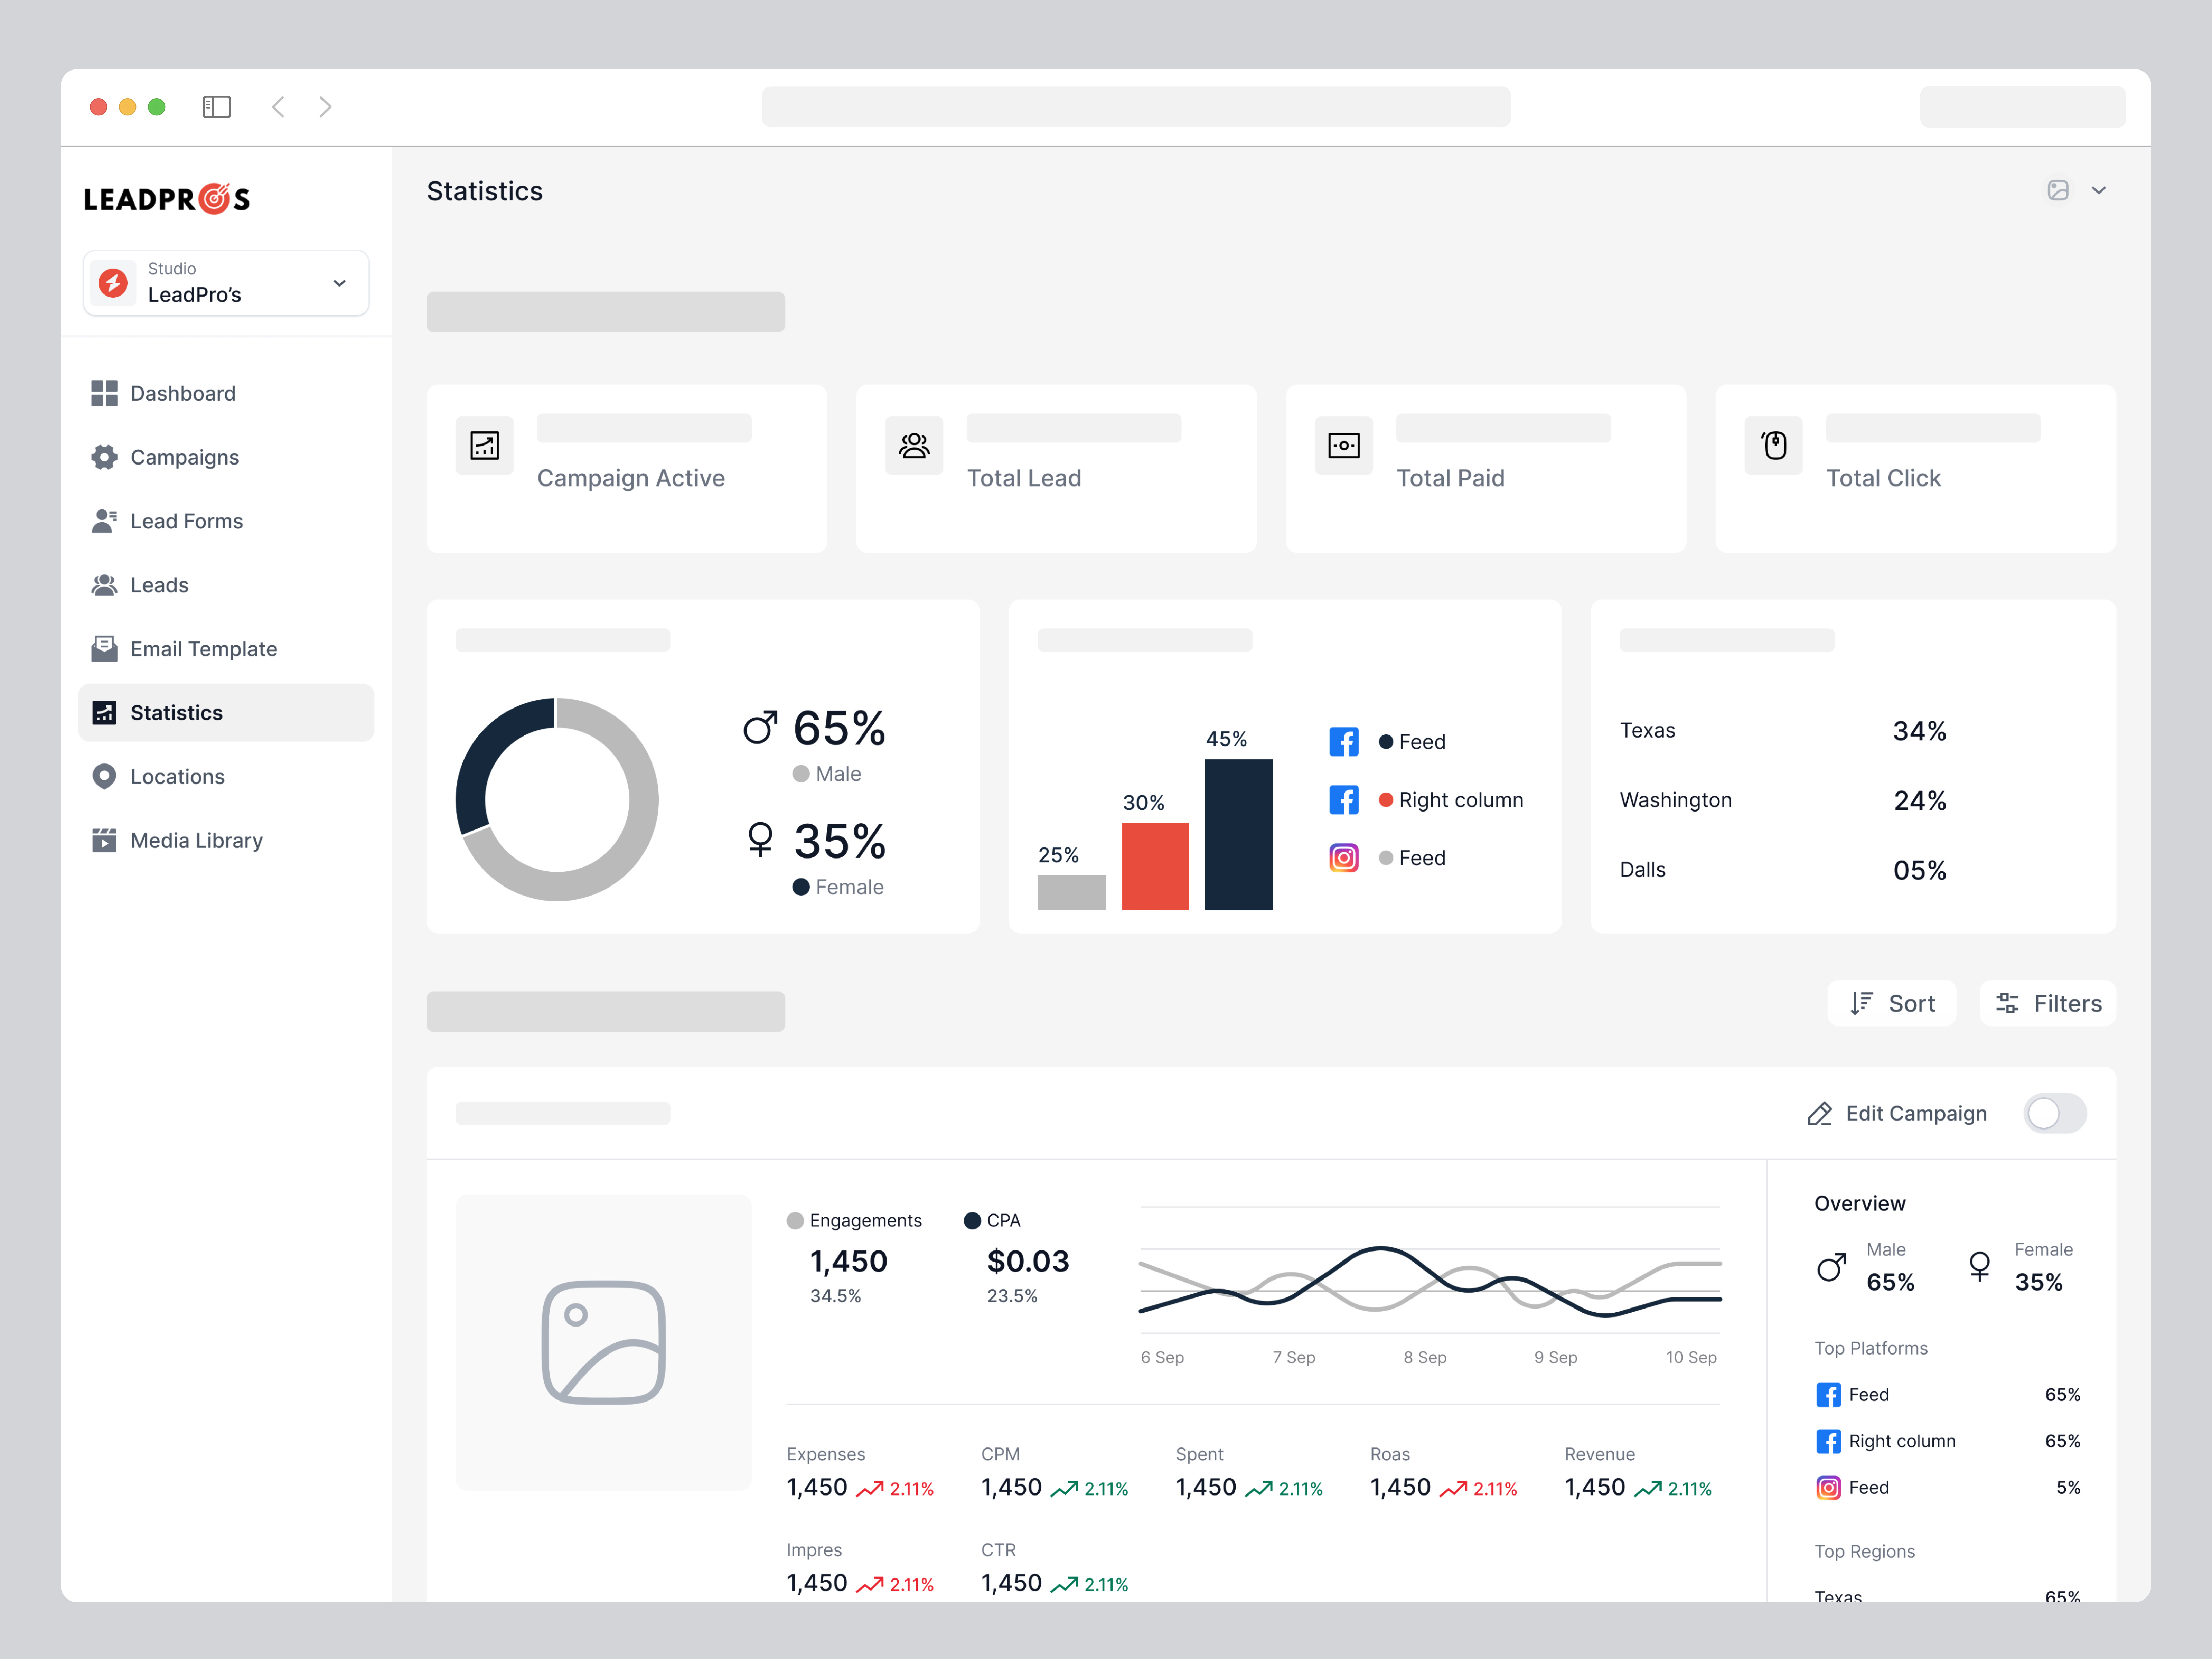Open the Dashboard page
Image resolution: width=2212 pixels, height=1659 pixels.
click(x=182, y=393)
